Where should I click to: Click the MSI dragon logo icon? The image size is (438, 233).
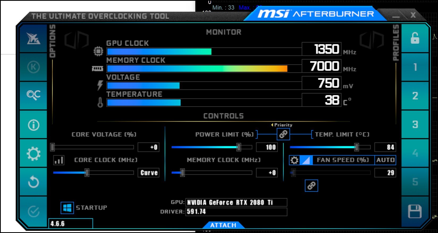(33, 39)
